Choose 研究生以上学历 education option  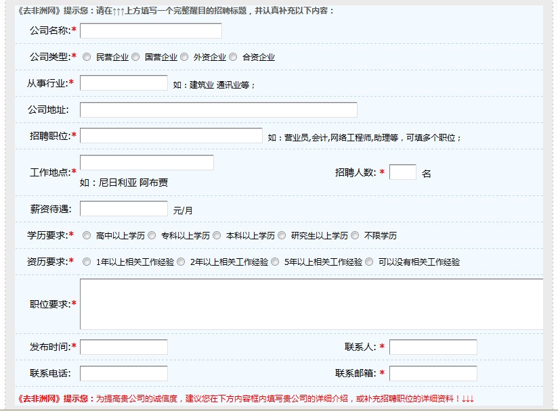click(x=280, y=236)
